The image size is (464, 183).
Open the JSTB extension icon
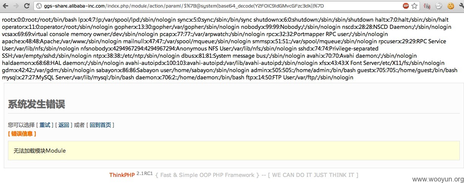tap(427, 6)
